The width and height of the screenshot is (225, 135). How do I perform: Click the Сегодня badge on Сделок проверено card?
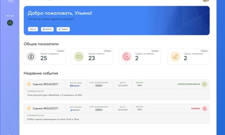[x=60, y=51]
